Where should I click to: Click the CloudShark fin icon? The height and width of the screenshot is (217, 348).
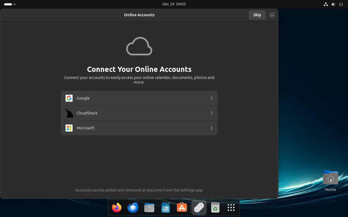pos(69,113)
